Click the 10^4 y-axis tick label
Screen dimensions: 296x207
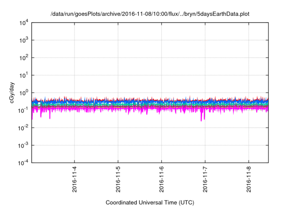pos(24,23)
